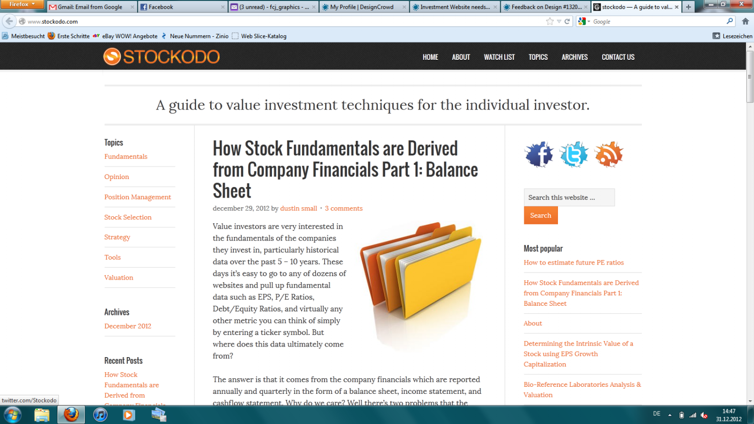Image resolution: width=754 pixels, height=424 pixels.
Task: Show hidden system tray icons
Action: coord(670,415)
